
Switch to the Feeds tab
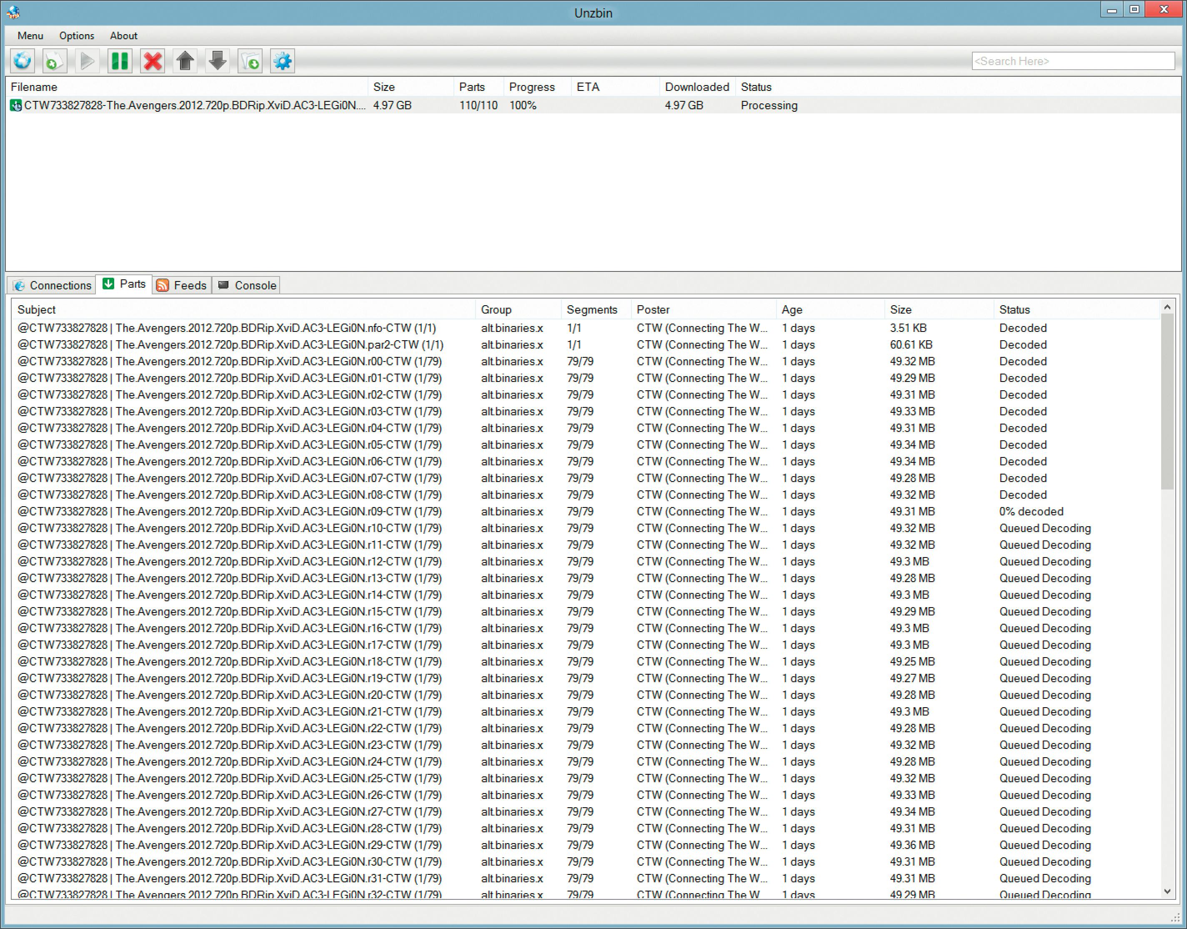182,285
